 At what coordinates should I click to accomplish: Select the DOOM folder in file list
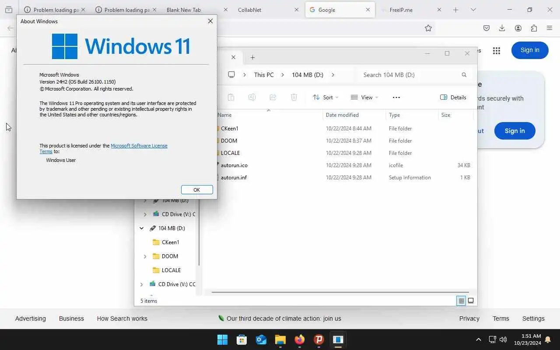pyautogui.click(x=229, y=141)
